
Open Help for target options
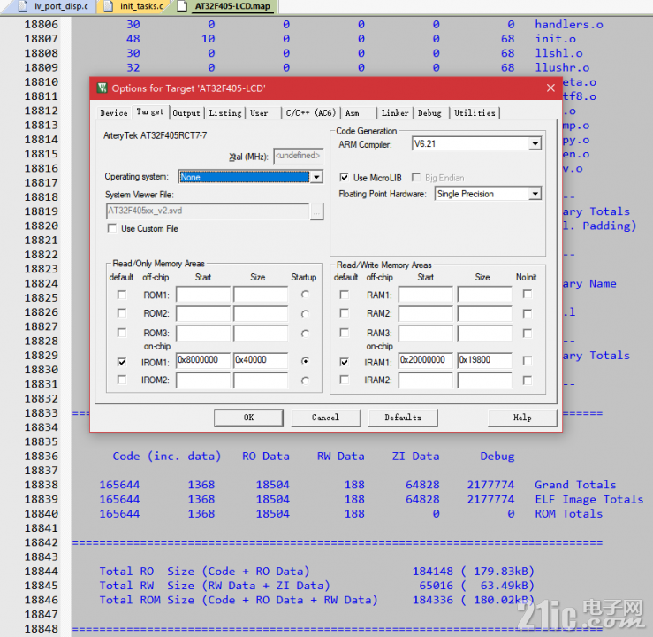click(x=522, y=418)
